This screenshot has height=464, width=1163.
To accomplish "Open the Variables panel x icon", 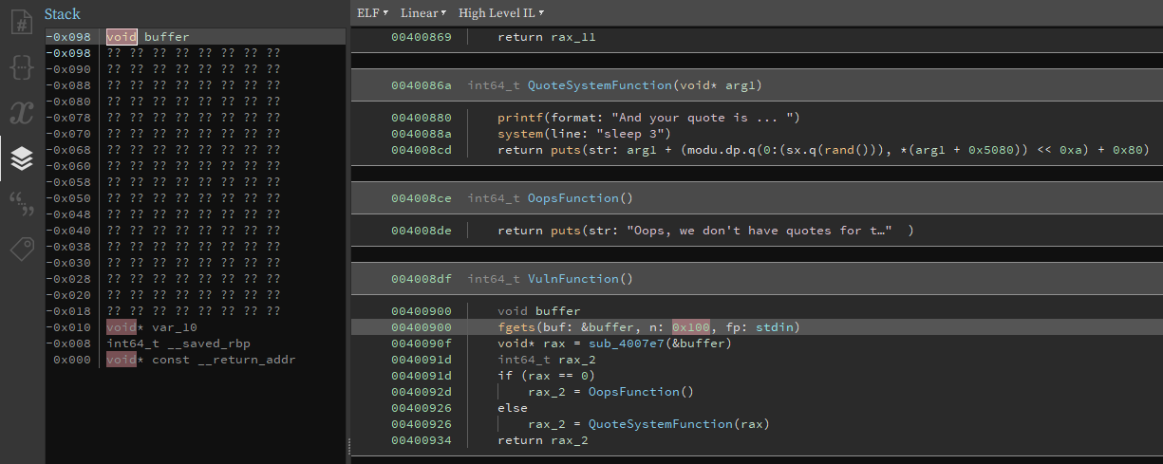I will [x=22, y=113].
